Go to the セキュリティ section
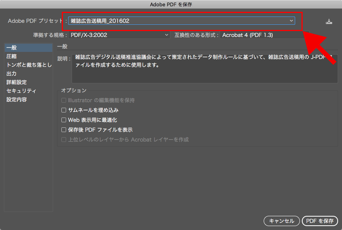This screenshot has height=230, width=342. (x=28, y=91)
